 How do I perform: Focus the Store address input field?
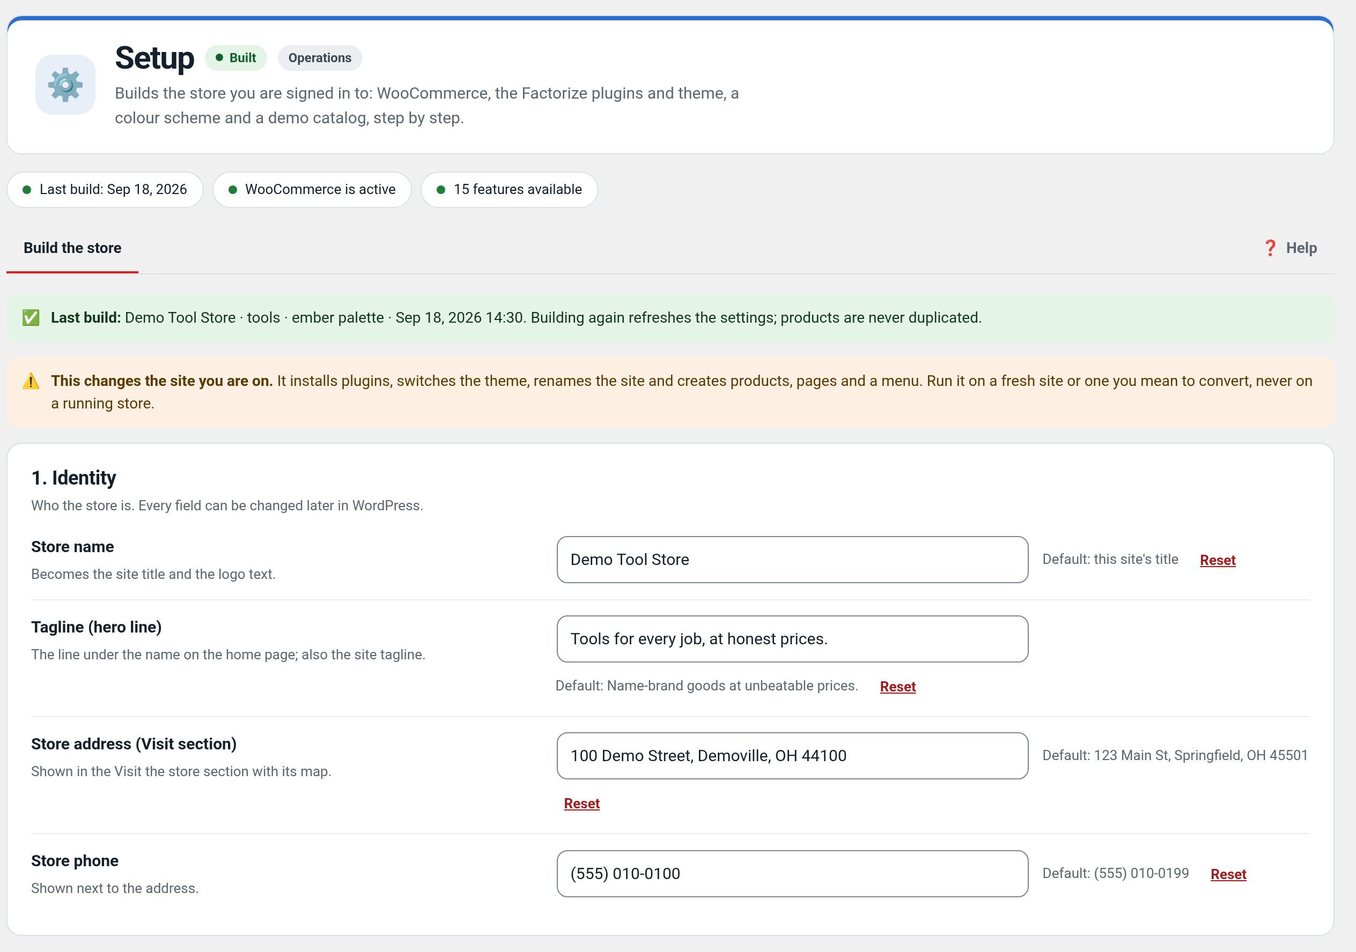(792, 756)
